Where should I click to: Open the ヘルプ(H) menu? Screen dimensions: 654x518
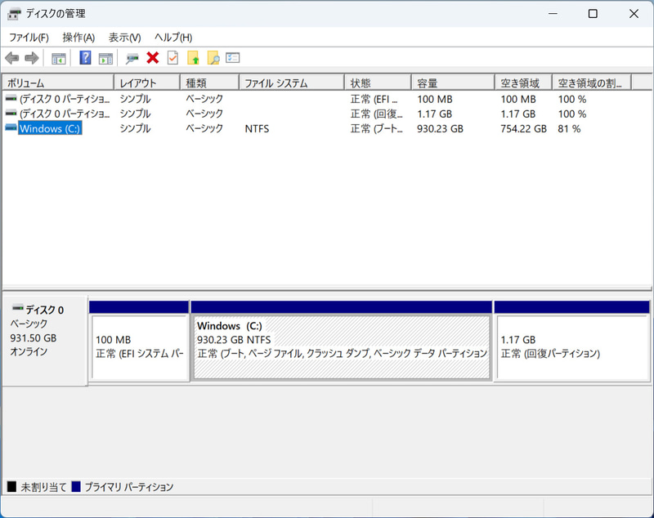click(x=173, y=38)
